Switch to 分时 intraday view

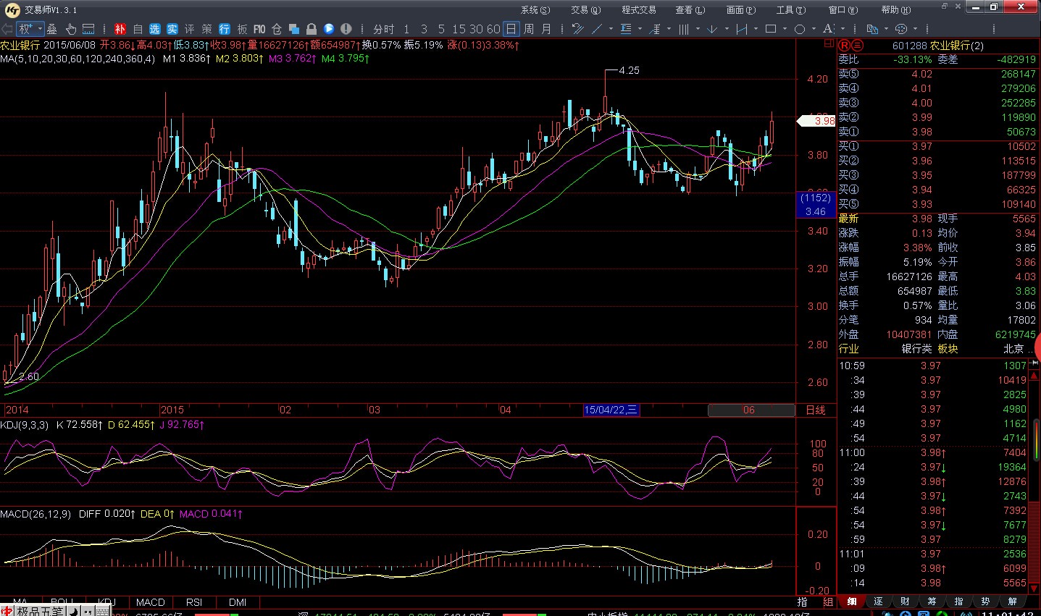383,29
